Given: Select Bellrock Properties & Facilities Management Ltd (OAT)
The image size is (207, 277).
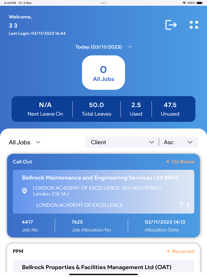Looking at the screenshot, I should (x=97, y=267).
